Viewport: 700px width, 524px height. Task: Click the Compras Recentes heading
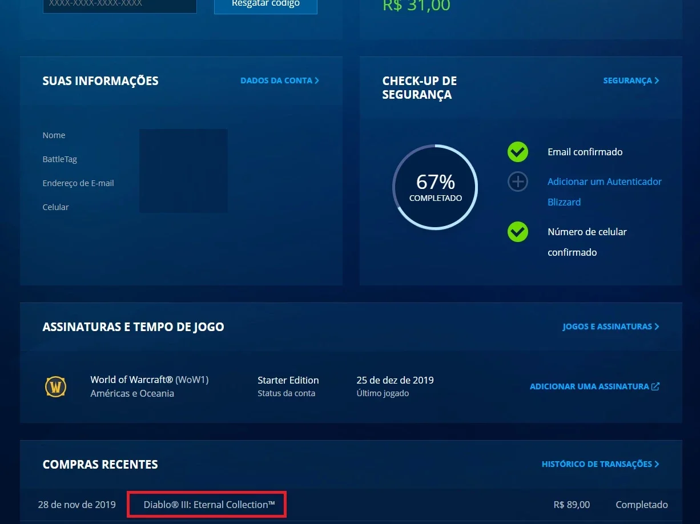pyautogui.click(x=100, y=465)
